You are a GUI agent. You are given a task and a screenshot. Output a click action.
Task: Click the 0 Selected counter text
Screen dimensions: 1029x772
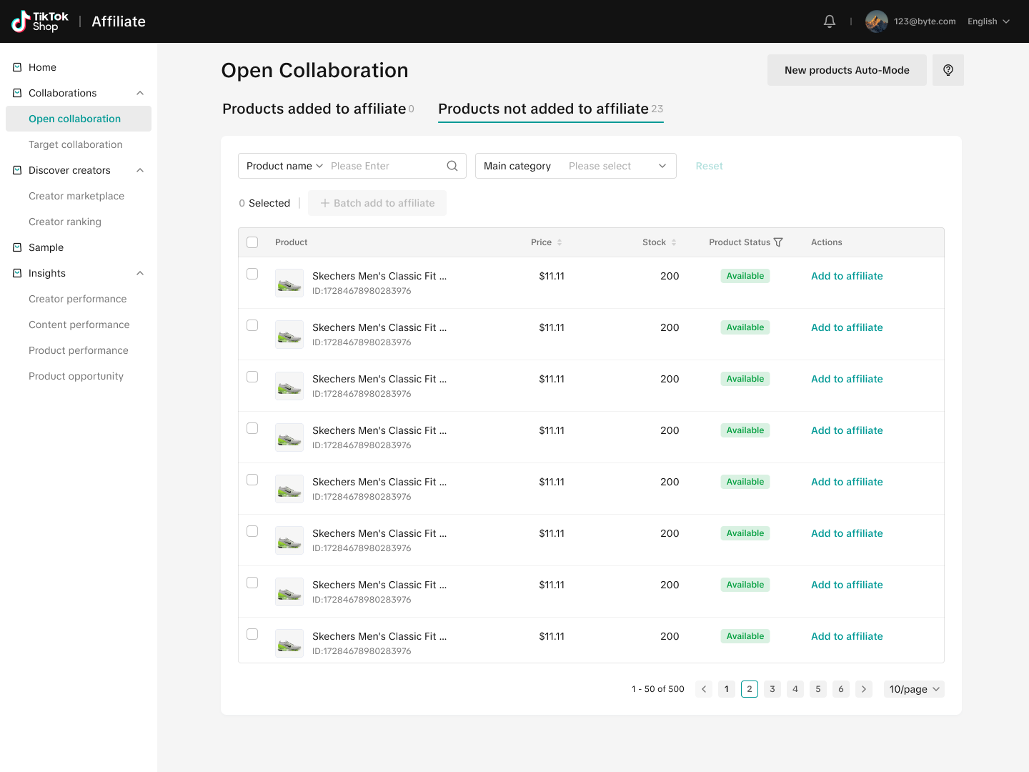[x=264, y=203]
